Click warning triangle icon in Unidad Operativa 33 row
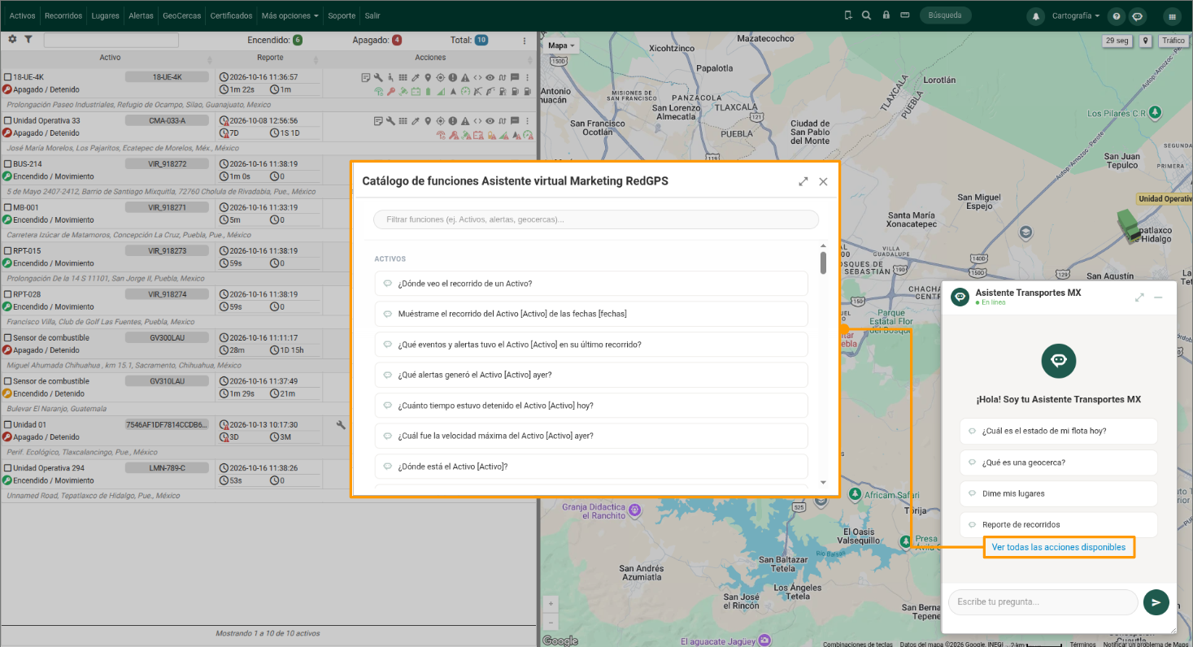Screen dimensions: 1193x647 coord(465,121)
